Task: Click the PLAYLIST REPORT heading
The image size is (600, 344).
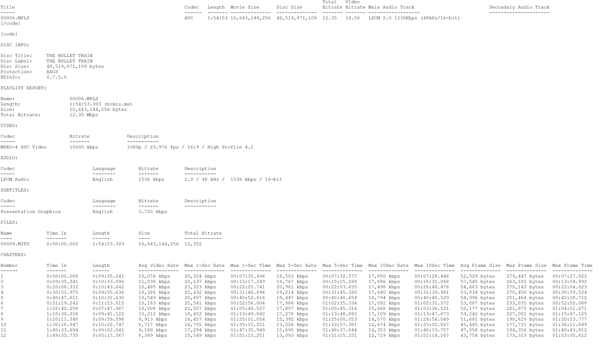Action: click(x=23, y=88)
